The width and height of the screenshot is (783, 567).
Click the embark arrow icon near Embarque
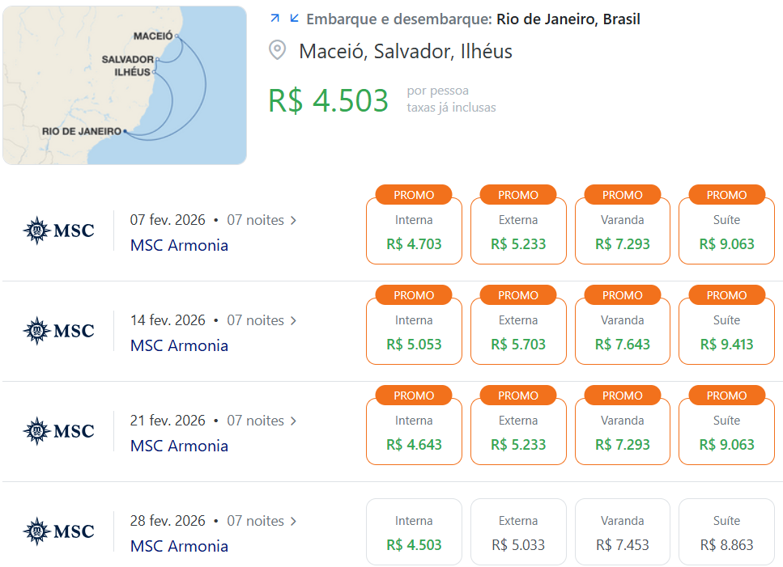274,19
